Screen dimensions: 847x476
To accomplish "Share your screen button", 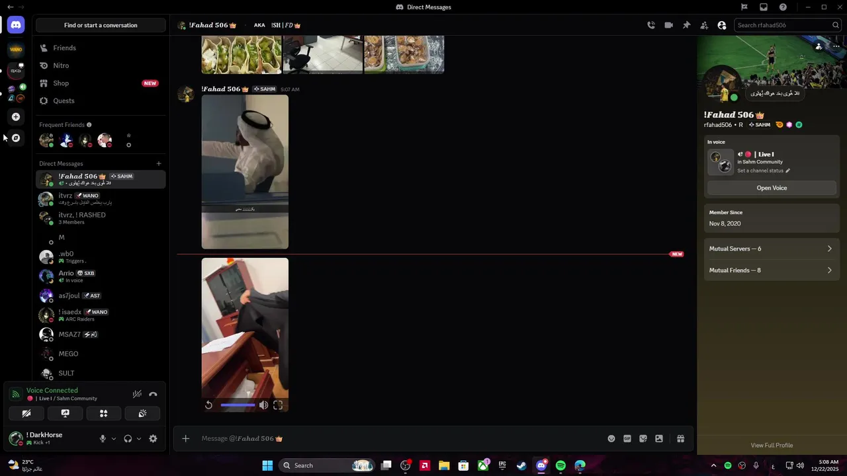I will point(65,413).
